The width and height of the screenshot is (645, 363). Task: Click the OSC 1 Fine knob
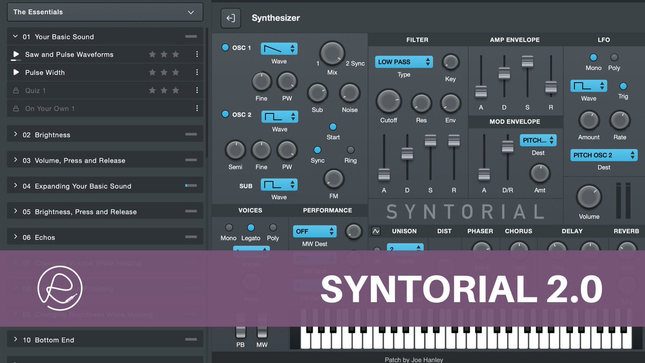tap(262, 82)
